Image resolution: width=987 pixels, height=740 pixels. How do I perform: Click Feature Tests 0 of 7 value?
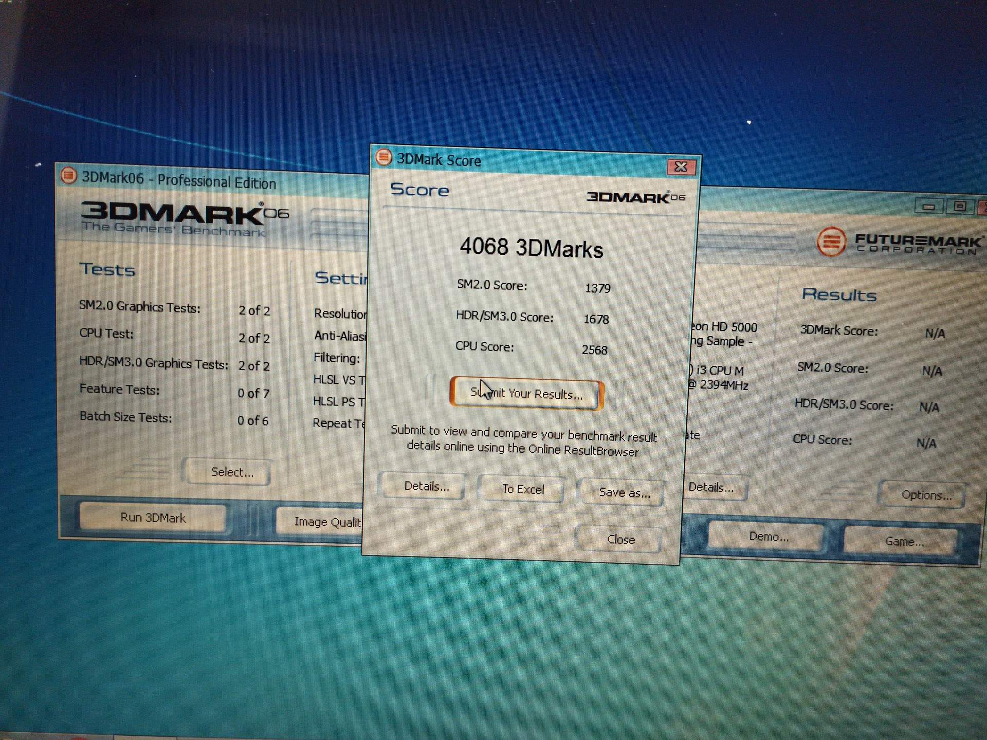click(253, 393)
